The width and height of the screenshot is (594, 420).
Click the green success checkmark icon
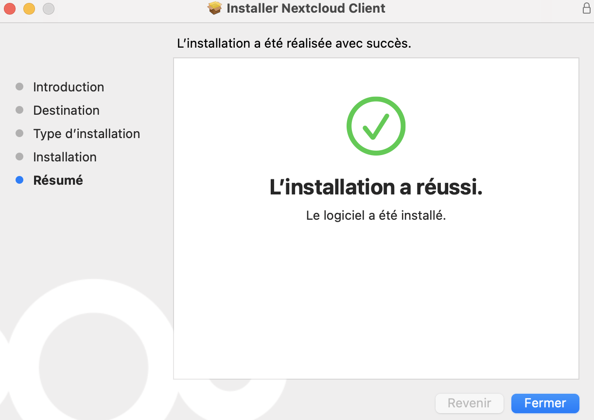click(x=376, y=126)
